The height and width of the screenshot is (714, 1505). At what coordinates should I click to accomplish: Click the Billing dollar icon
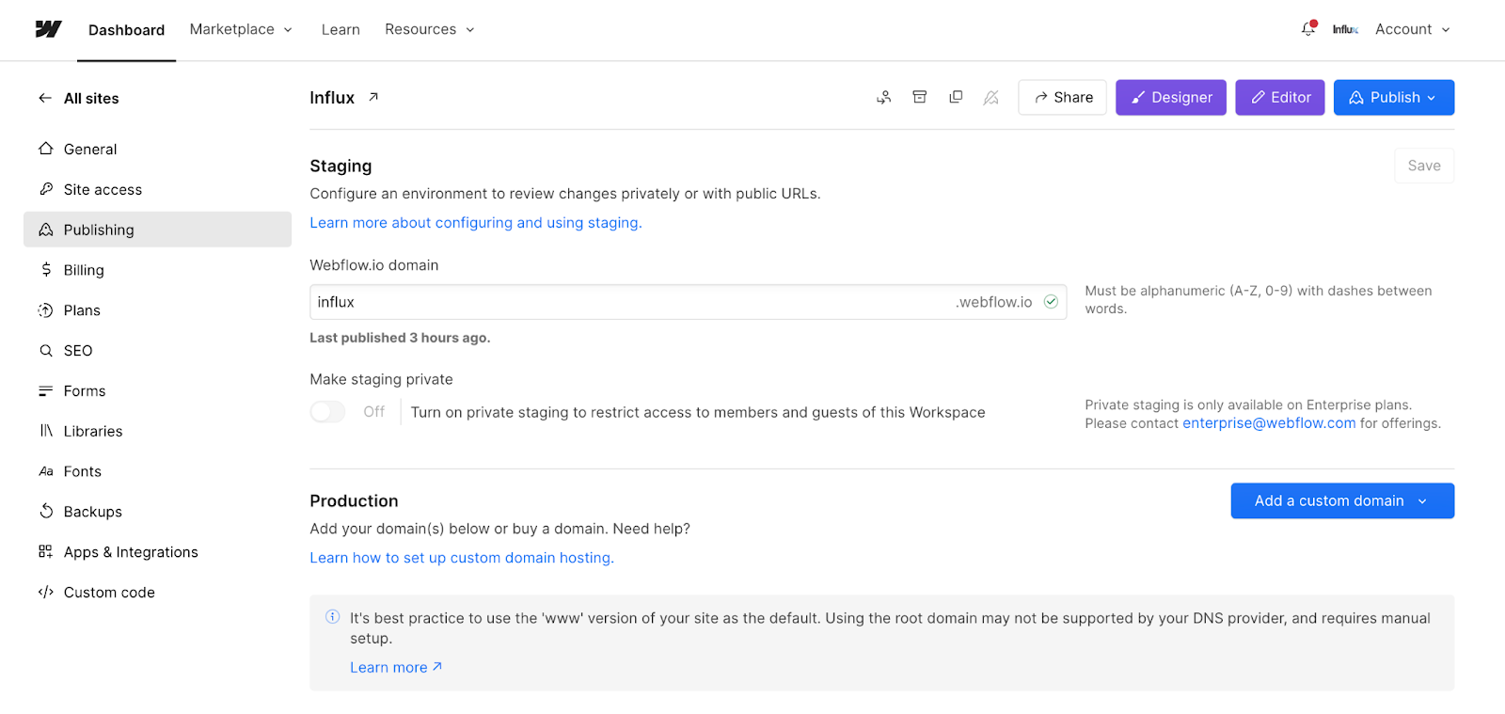pos(46,270)
